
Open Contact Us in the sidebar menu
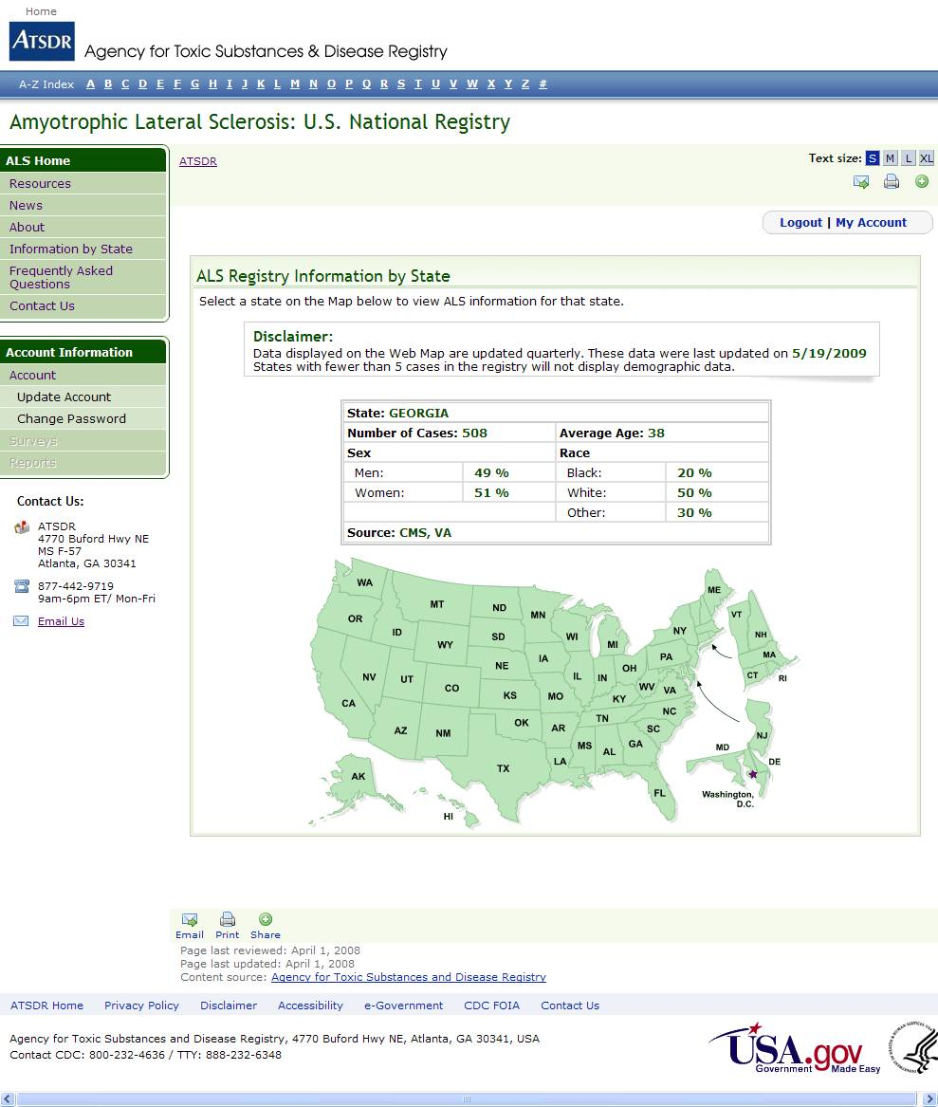[83, 305]
